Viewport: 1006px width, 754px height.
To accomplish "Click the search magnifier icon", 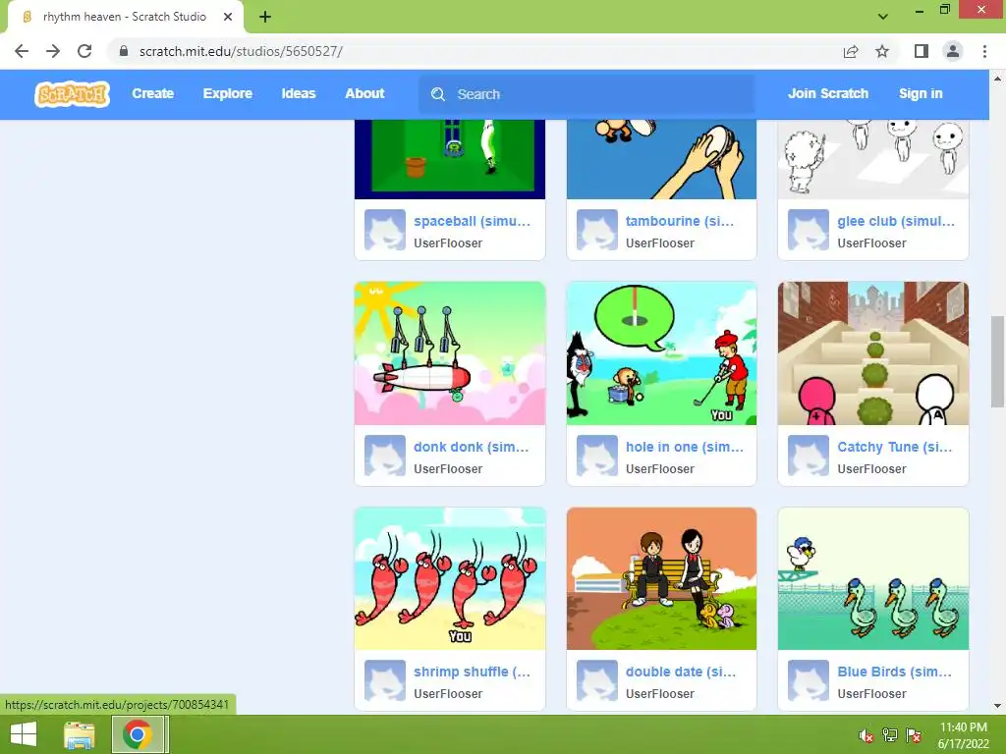I will 438,94.
